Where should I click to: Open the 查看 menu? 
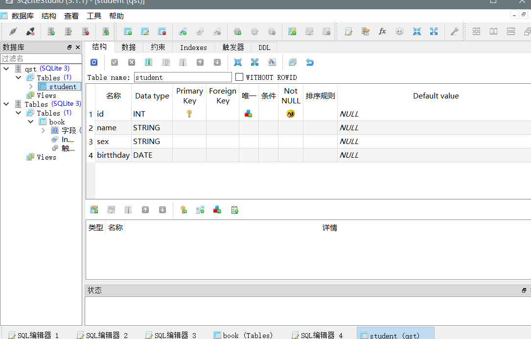[x=71, y=16]
